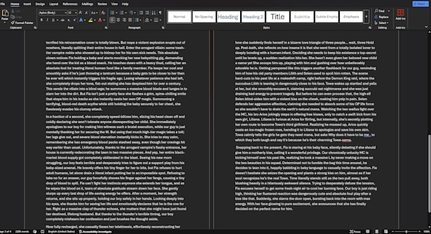Click the Share button
Viewport: 431px width, 234px height.
(x=421, y=4)
